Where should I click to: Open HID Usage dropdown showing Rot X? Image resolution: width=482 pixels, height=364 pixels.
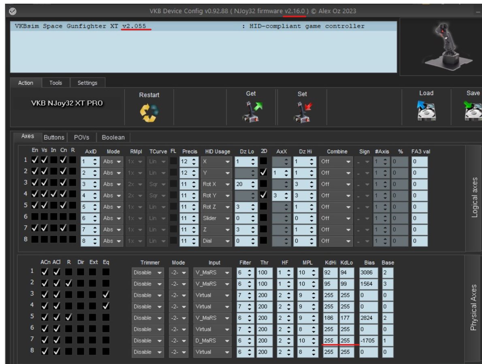pyautogui.click(x=216, y=184)
